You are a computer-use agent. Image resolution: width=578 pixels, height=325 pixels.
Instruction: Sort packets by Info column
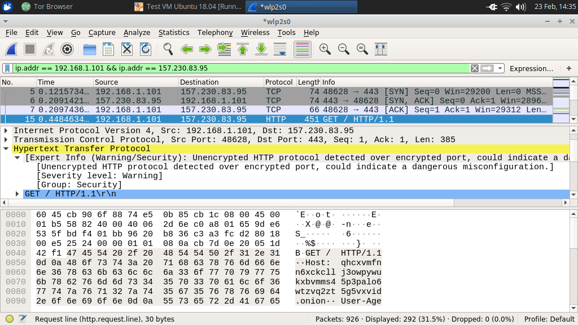pyautogui.click(x=436, y=82)
